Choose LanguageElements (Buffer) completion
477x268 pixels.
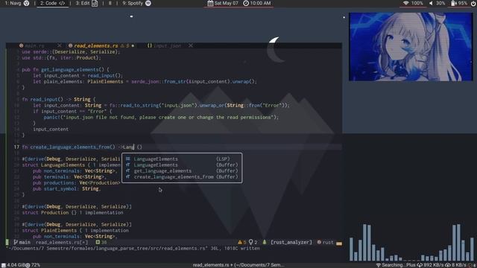[182, 165]
